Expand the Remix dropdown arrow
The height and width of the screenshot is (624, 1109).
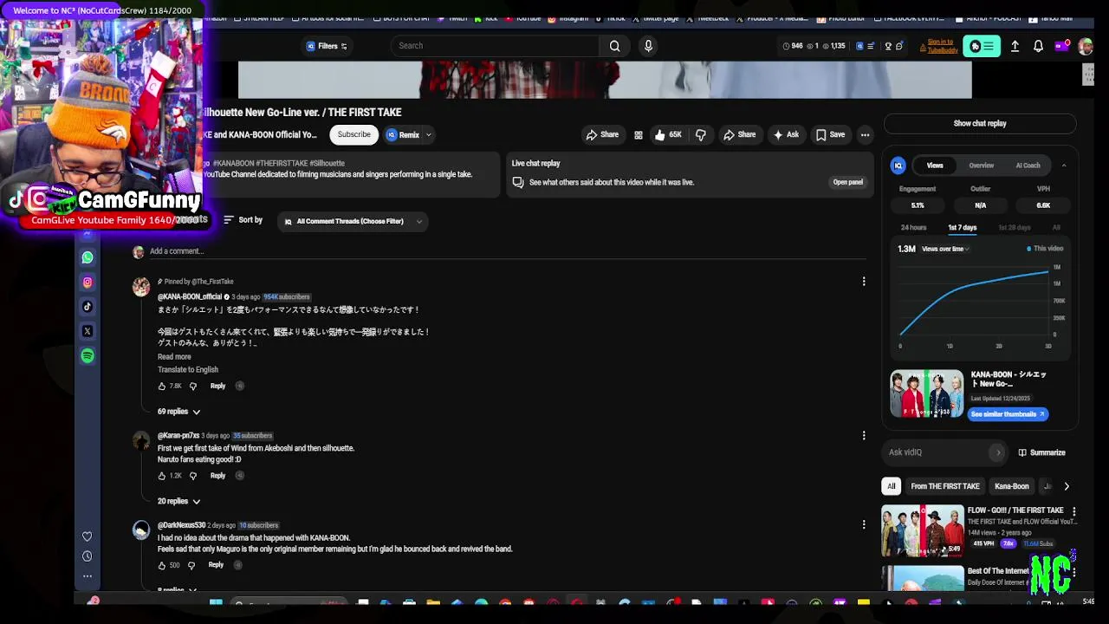pos(428,135)
